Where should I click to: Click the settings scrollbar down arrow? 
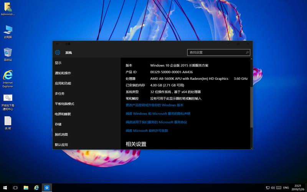(251, 148)
